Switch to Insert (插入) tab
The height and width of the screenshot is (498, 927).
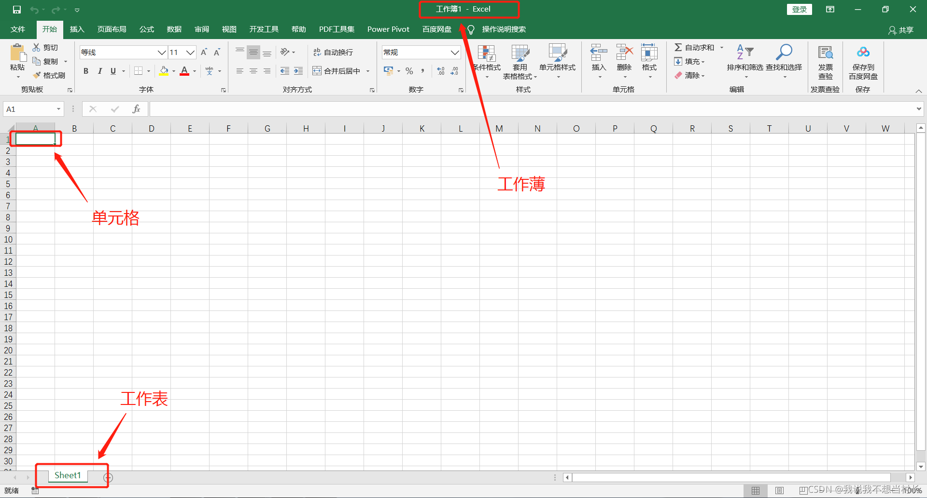tap(77, 29)
